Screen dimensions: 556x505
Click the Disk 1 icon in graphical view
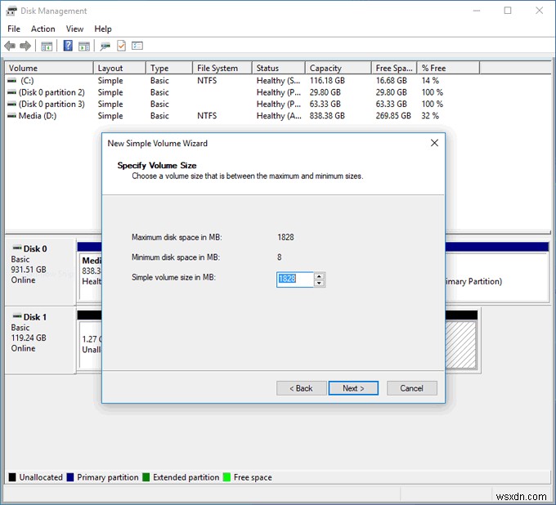(17, 316)
